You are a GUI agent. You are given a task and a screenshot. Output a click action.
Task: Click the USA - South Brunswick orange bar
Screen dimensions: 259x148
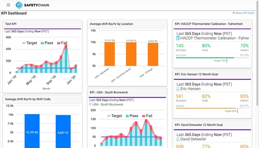pos(131,54)
